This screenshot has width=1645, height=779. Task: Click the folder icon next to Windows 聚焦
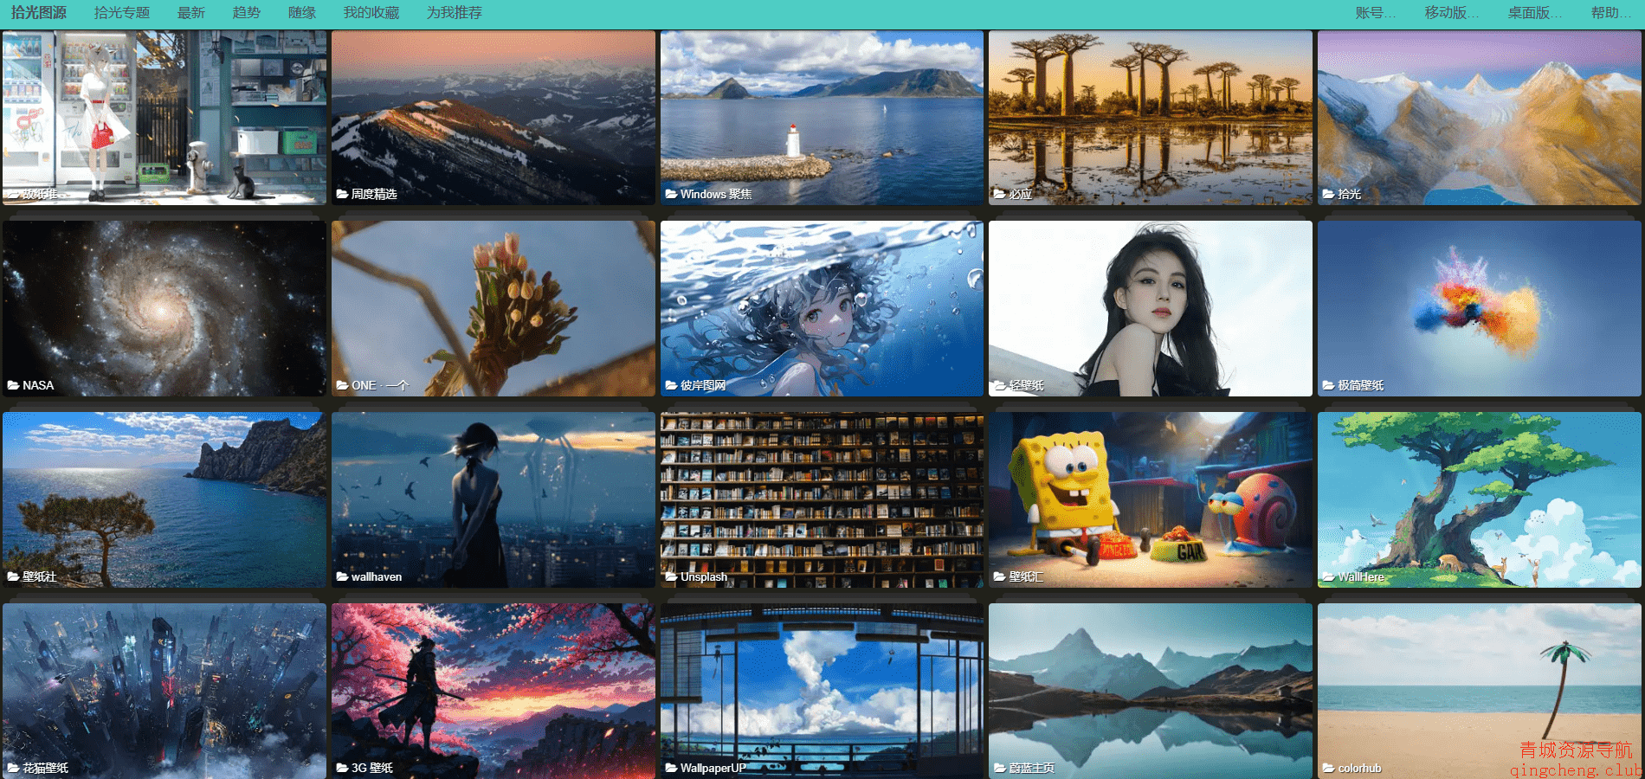click(x=671, y=194)
